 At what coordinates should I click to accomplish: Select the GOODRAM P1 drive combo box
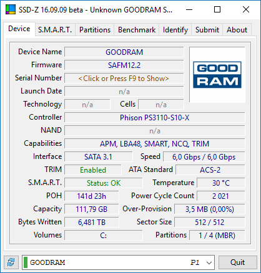118,262
